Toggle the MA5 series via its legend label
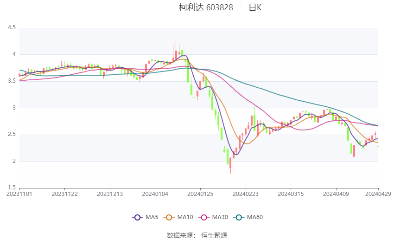 [151, 217]
